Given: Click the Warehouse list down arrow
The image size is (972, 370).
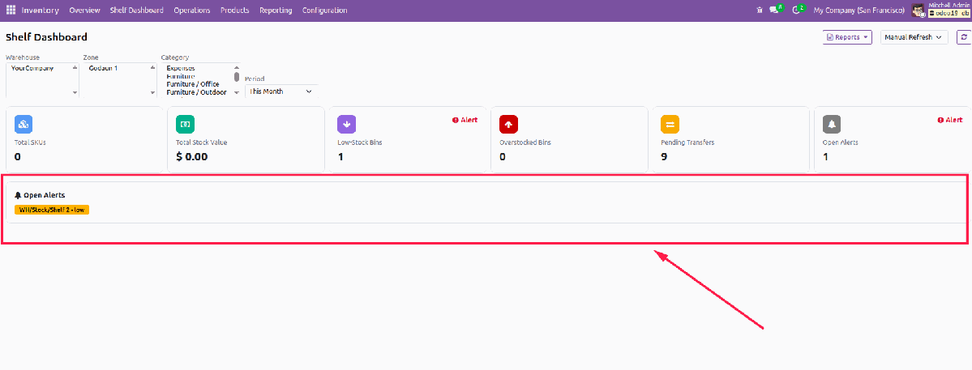Looking at the screenshot, I should 75,93.
